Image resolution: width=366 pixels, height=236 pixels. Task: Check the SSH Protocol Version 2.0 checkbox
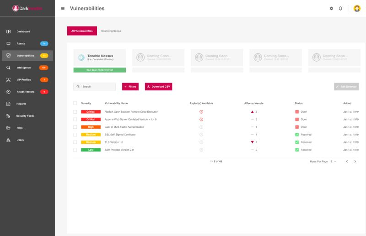point(75,150)
